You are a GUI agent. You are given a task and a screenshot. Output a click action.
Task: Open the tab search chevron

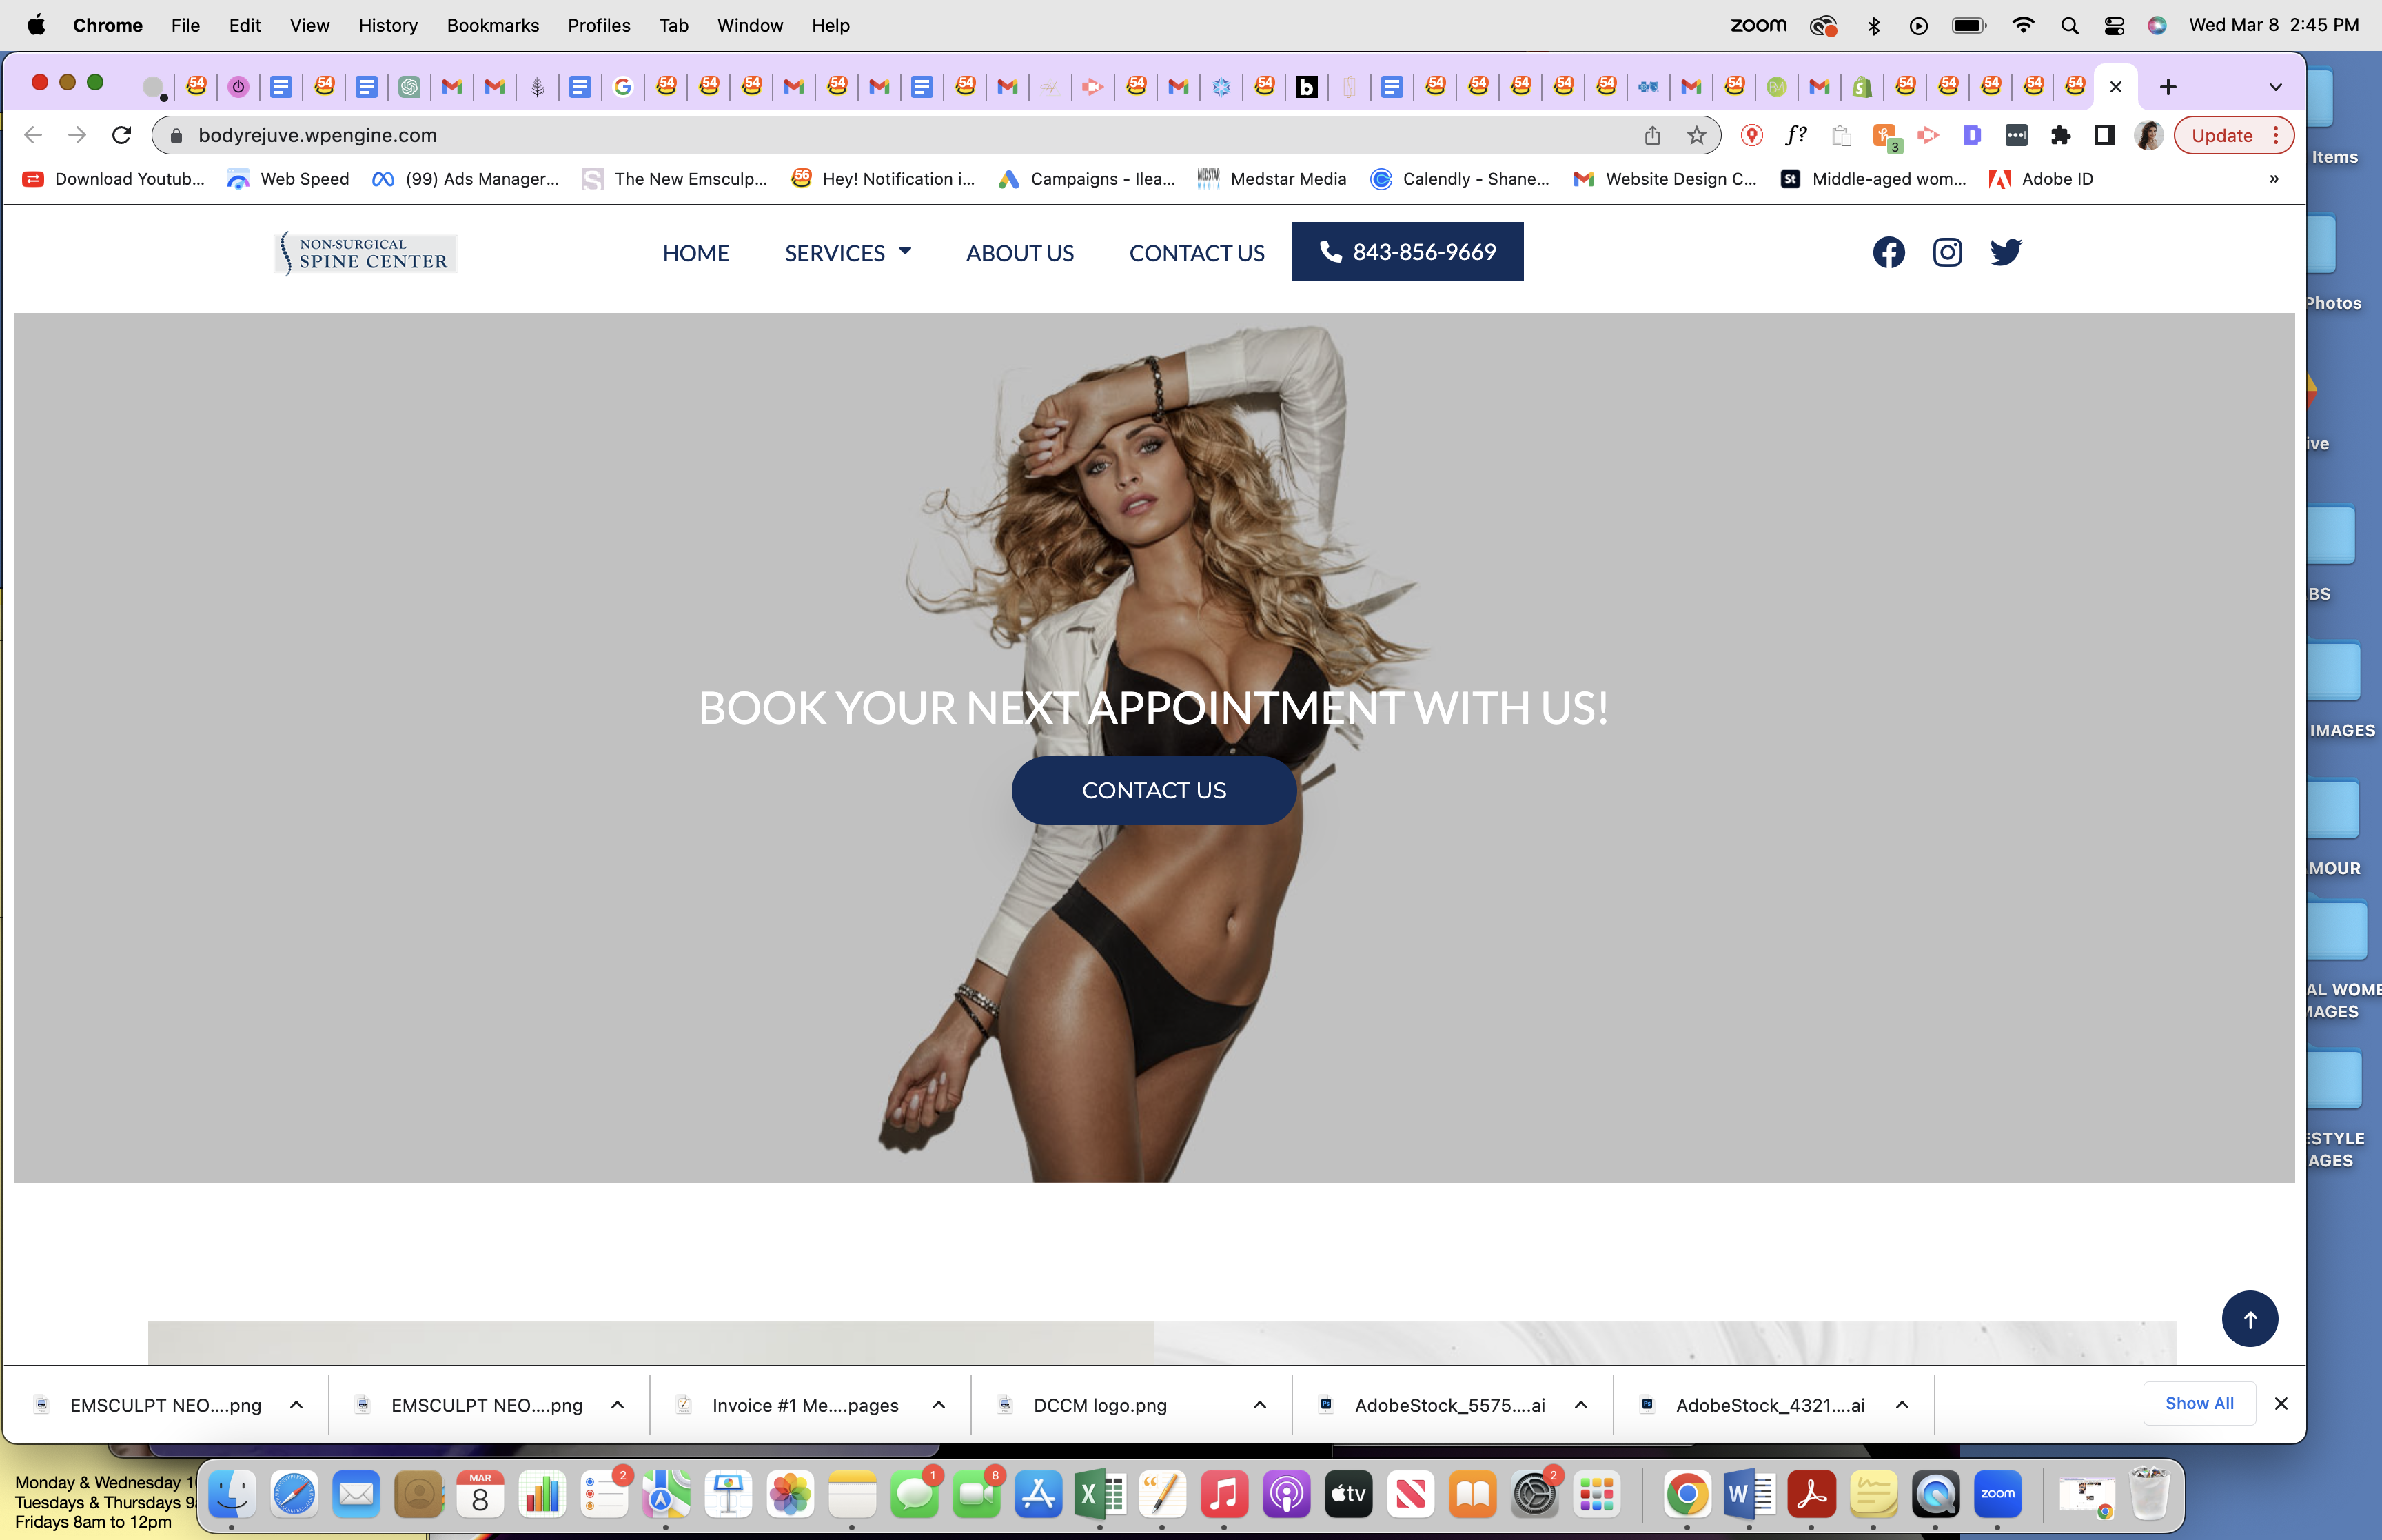coord(2275,87)
